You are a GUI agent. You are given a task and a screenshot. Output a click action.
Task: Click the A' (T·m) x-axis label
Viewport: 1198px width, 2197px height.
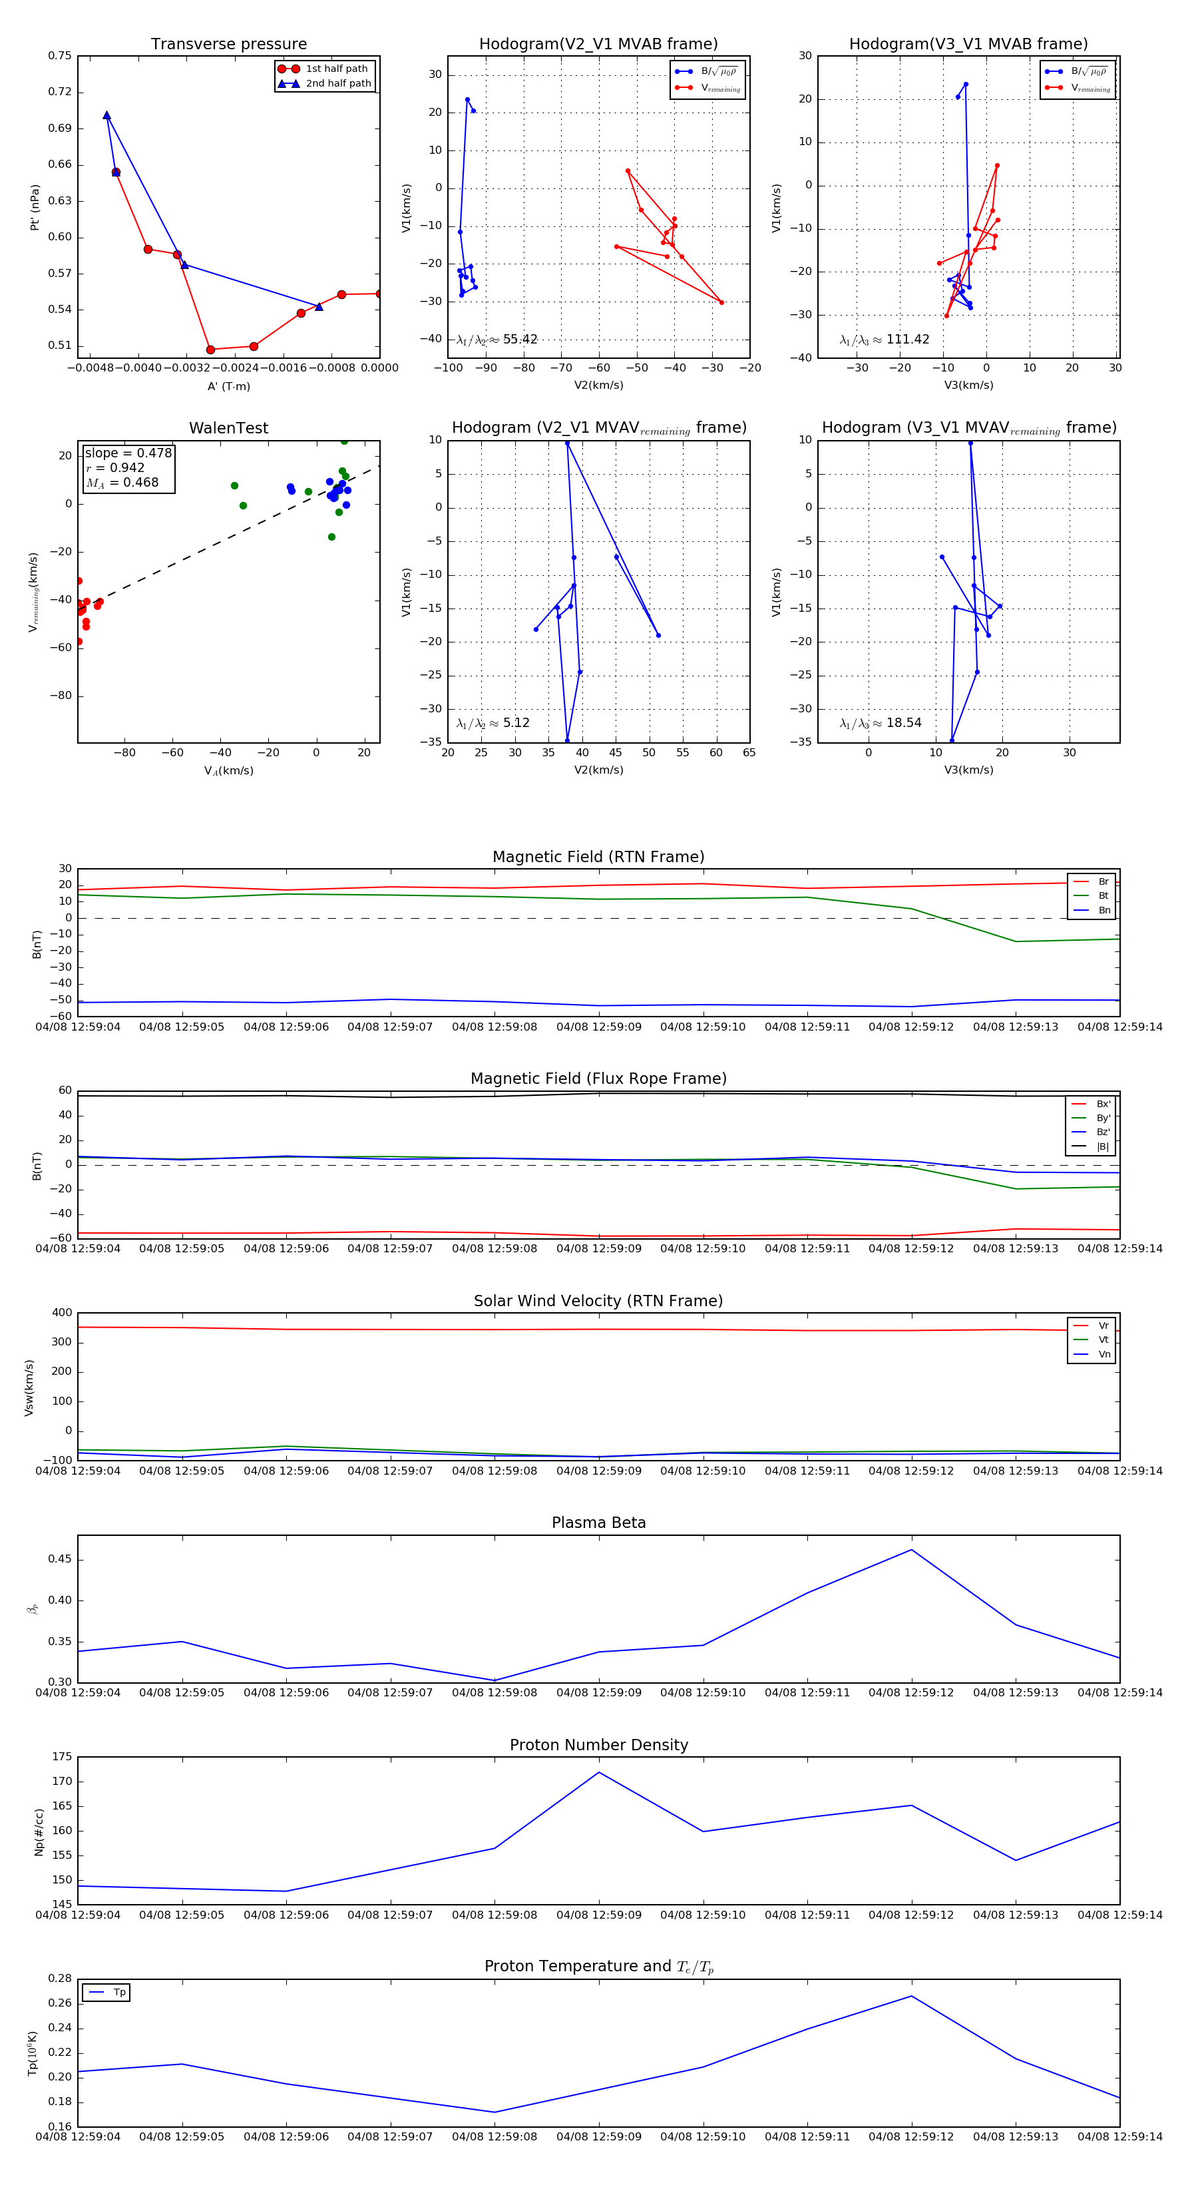(228, 386)
